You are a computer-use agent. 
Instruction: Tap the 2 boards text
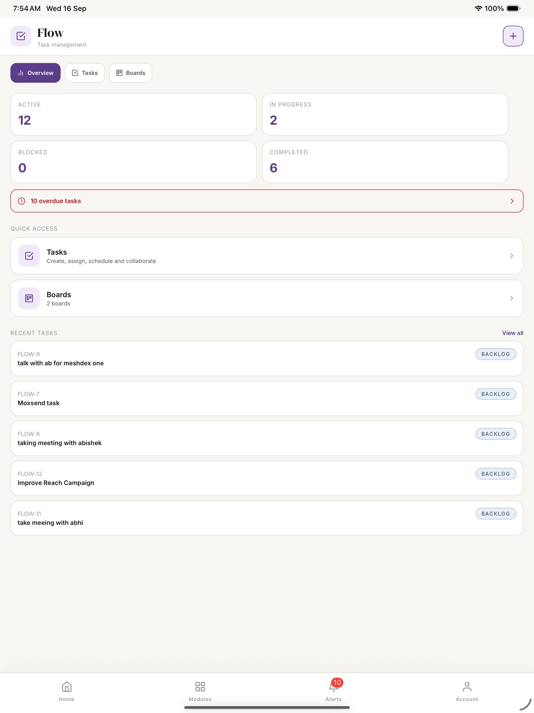(58, 303)
